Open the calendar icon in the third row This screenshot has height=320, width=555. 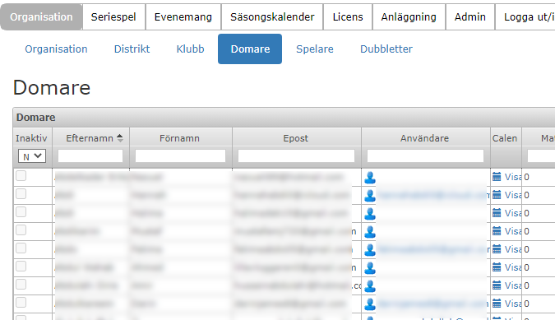click(x=497, y=213)
